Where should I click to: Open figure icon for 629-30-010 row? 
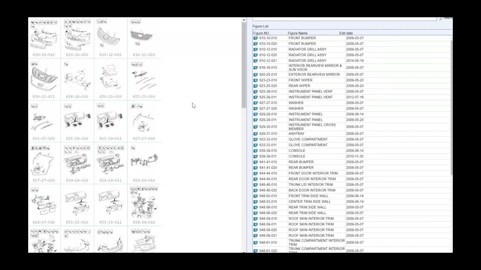[x=256, y=127]
